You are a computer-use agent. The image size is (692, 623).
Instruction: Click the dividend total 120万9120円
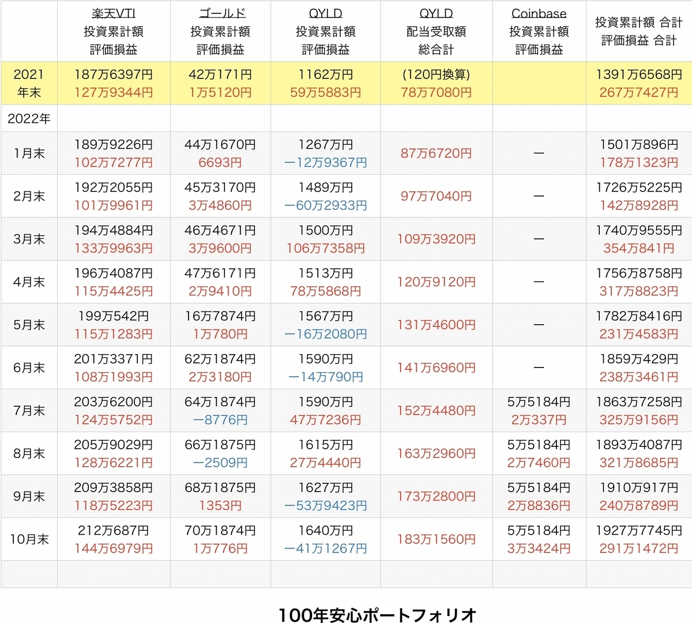(x=437, y=282)
